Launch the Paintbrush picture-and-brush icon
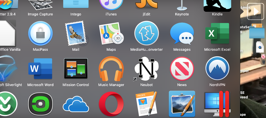The image size is (266, 118). pyautogui.click(x=182, y=104)
